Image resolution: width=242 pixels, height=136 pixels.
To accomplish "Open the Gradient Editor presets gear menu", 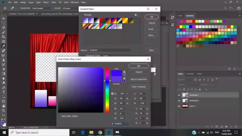I will point(136,15).
